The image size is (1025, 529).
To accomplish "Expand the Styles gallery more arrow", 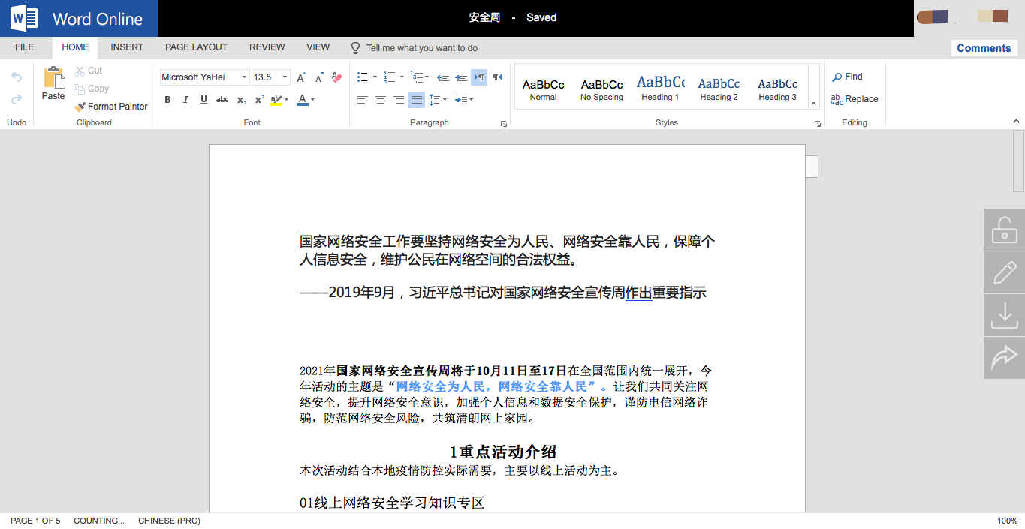I will (x=813, y=103).
